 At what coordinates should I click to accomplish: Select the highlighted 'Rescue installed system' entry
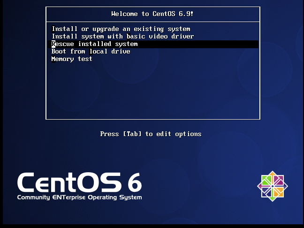(x=153, y=44)
